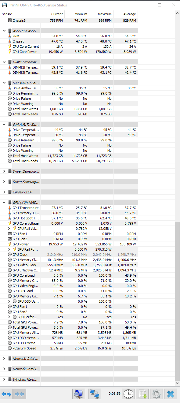Click the logging document icon with plus
This screenshot has width=180, height=403.
click(x=142, y=394)
